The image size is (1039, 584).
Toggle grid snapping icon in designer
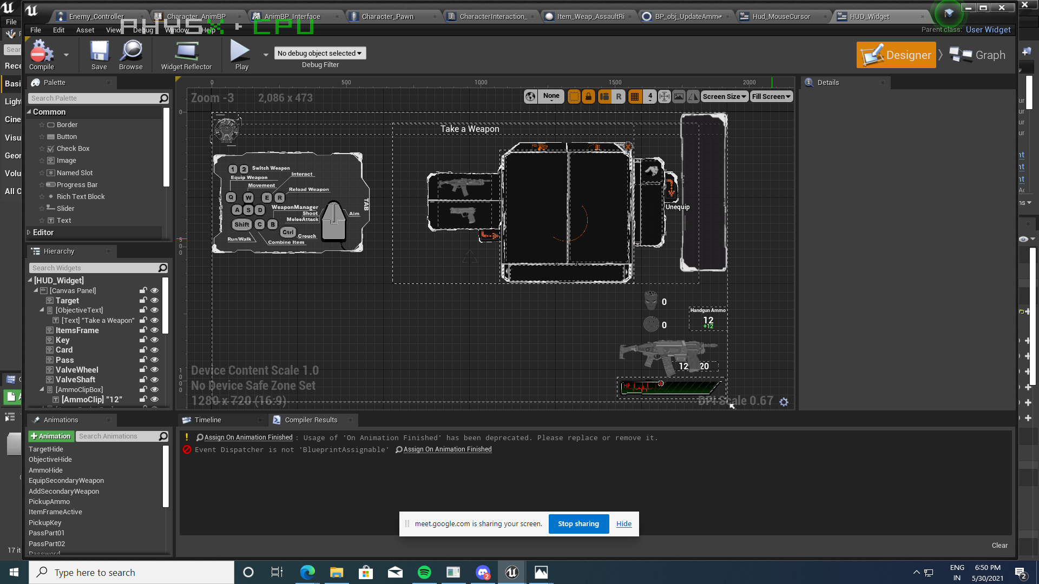[x=635, y=96]
